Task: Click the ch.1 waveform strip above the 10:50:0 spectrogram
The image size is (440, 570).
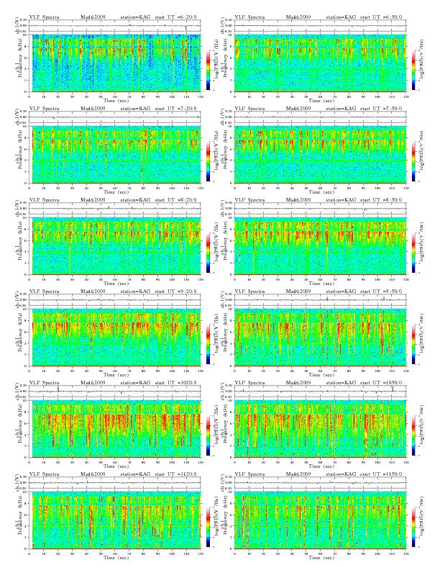Action: click(321, 392)
